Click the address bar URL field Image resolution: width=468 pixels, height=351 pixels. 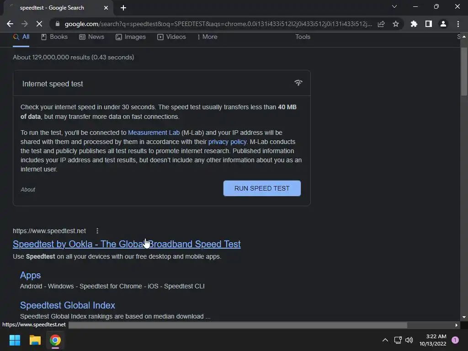(x=218, y=24)
